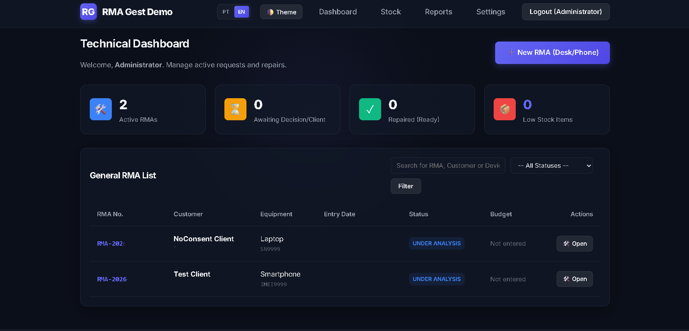Click the Active RMAs tools icon
Image resolution: width=689 pixels, height=331 pixels.
[x=101, y=109]
